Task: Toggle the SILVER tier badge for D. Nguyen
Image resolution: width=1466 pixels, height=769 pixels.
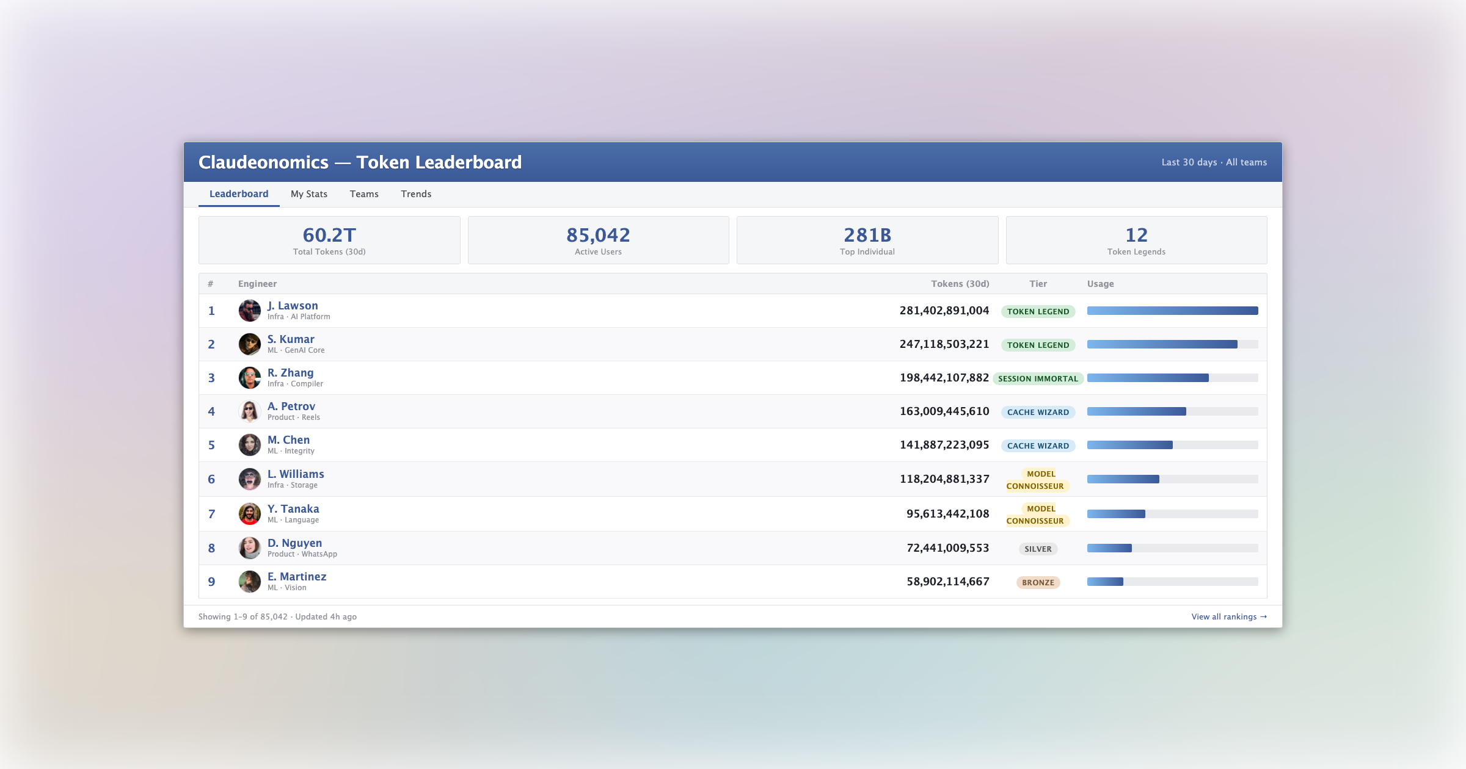Action: pos(1038,549)
